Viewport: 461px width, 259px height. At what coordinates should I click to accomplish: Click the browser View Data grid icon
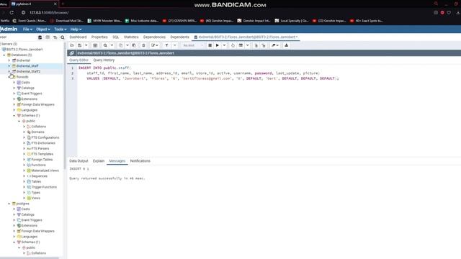(x=48, y=37)
